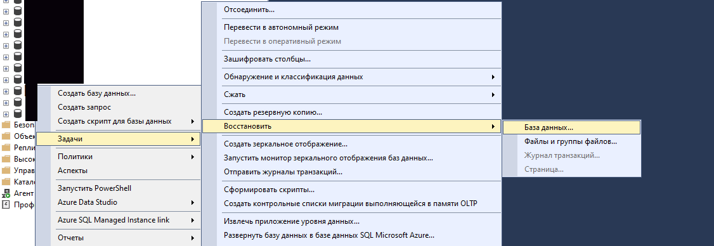The image size is (714, 246).
Task: Select the Катал tree node
Action: click(x=25, y=182)
